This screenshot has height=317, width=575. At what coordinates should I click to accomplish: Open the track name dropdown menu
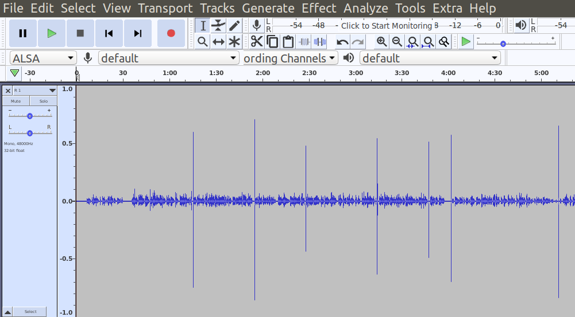[35, 91]
